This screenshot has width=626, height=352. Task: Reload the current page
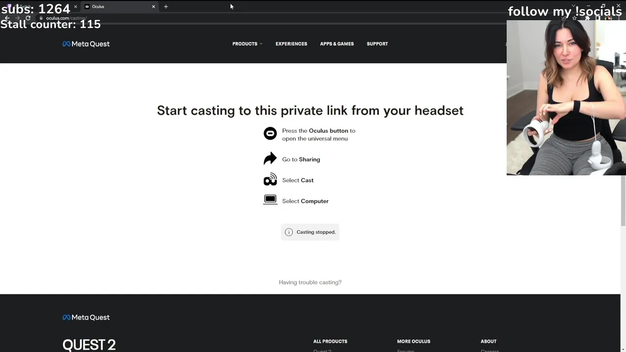[28, 18]
